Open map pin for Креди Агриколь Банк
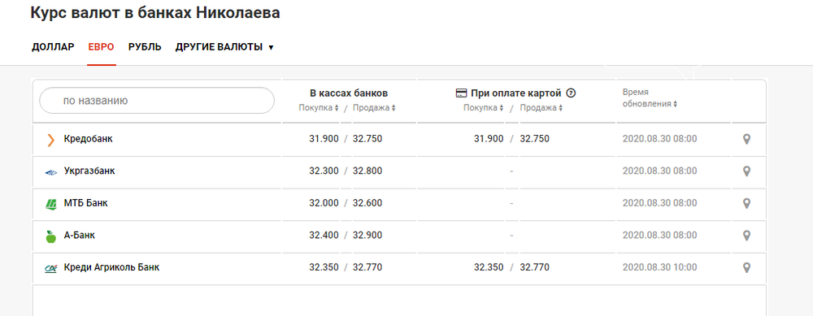Image resolution: width=813 pixels, height=316 pixels. click(x=746, y=268)
